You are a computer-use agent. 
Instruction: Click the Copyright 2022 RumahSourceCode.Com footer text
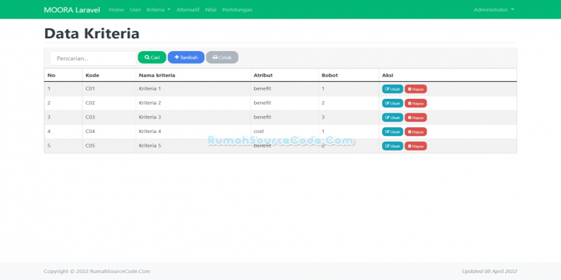[x=97, y=271]
